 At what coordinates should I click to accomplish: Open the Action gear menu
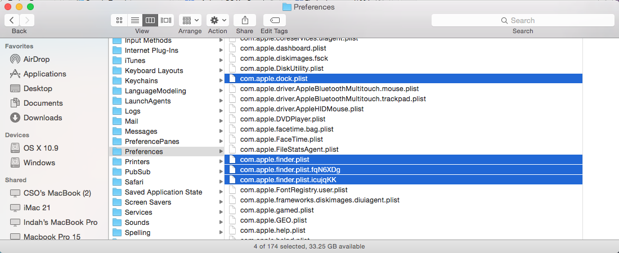(x=218, y=20)
